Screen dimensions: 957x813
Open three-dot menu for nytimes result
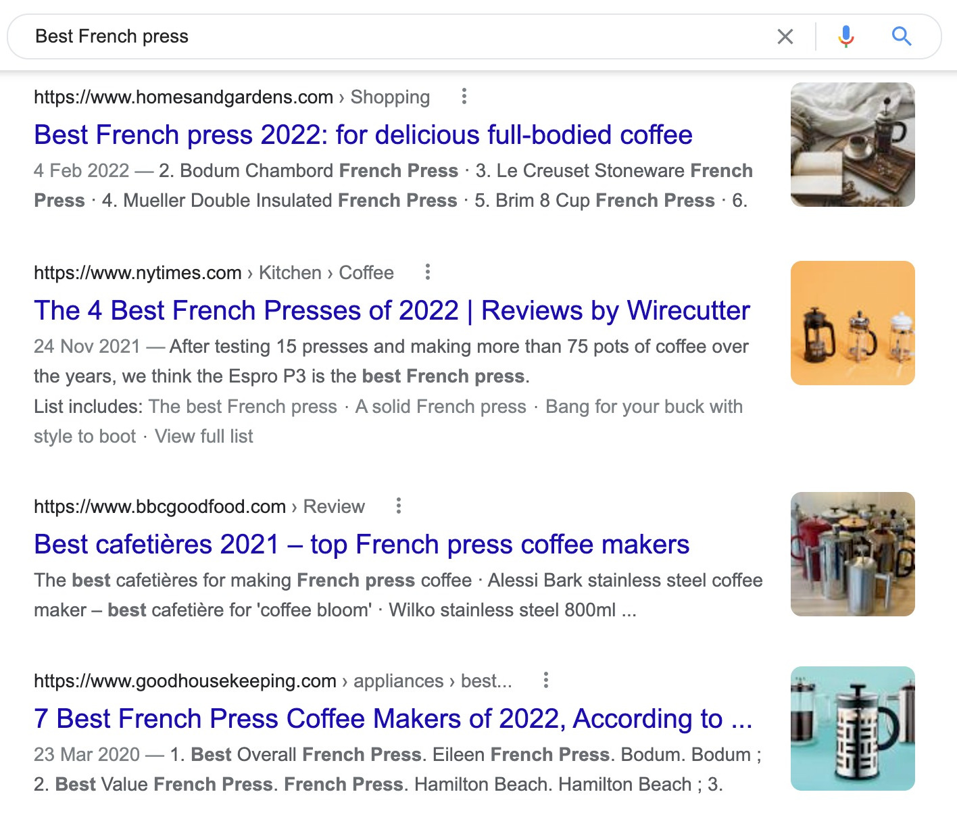click(427, 272)
